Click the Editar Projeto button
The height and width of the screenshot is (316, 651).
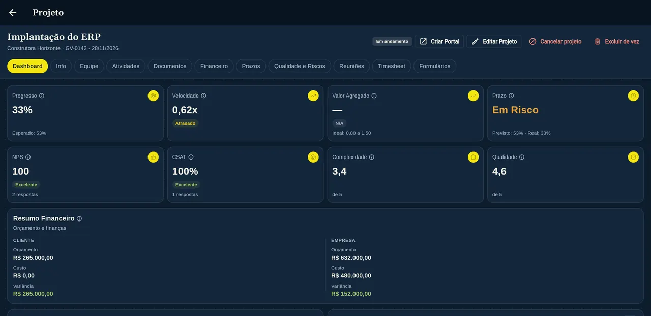click(494, 41)
